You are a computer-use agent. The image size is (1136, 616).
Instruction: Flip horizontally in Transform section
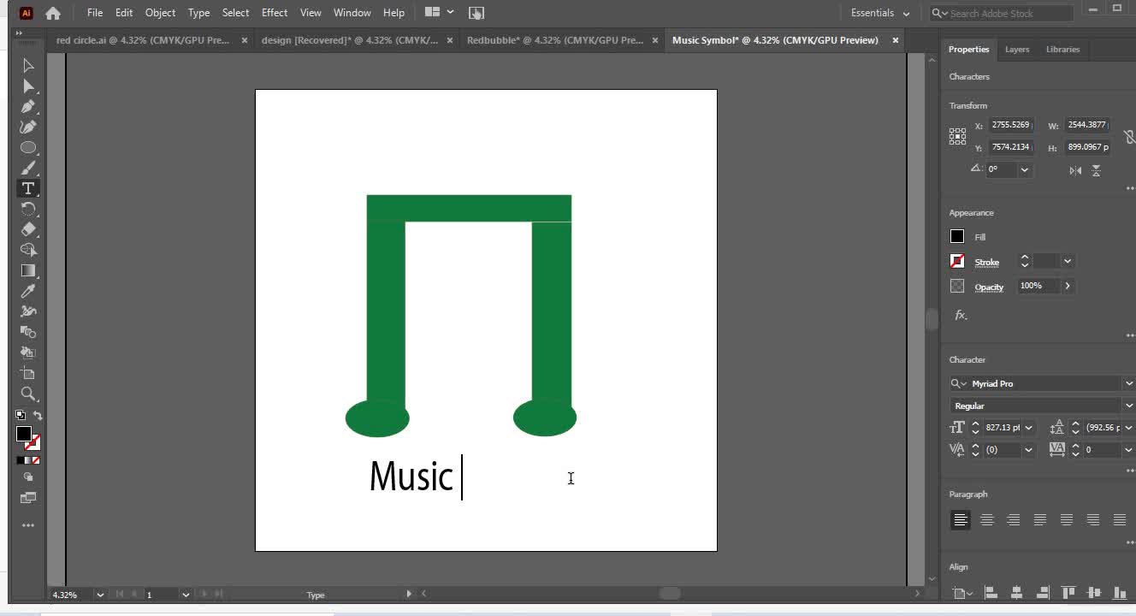(x=1075, y=170)
